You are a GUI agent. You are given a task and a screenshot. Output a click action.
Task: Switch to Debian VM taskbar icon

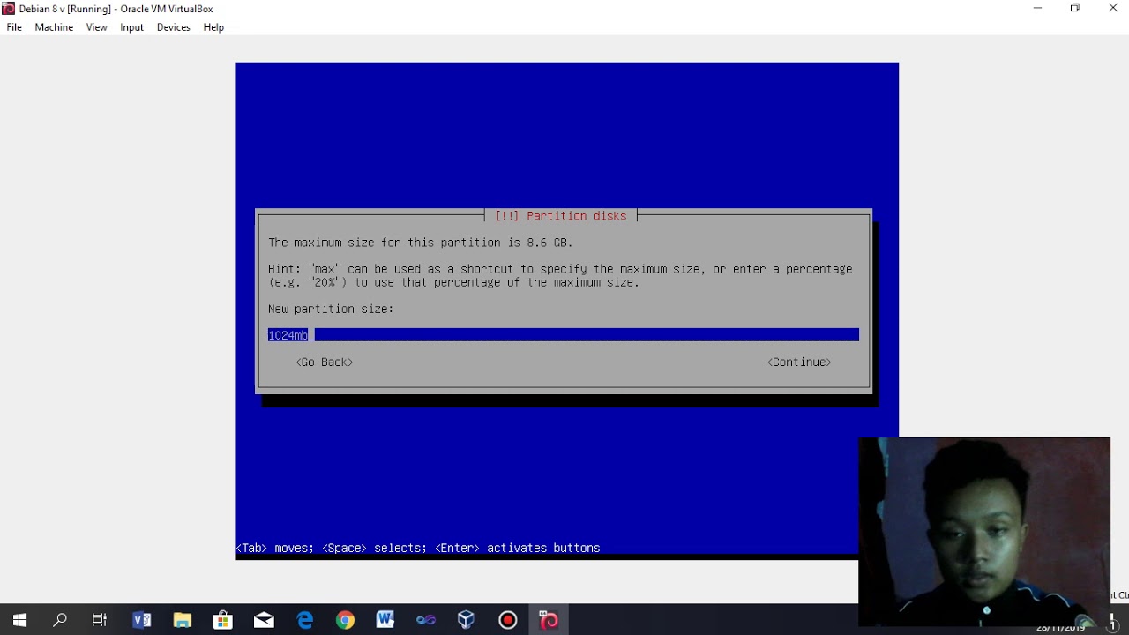click(549, 620)
